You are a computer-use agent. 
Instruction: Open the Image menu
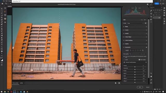click(10, 1)
